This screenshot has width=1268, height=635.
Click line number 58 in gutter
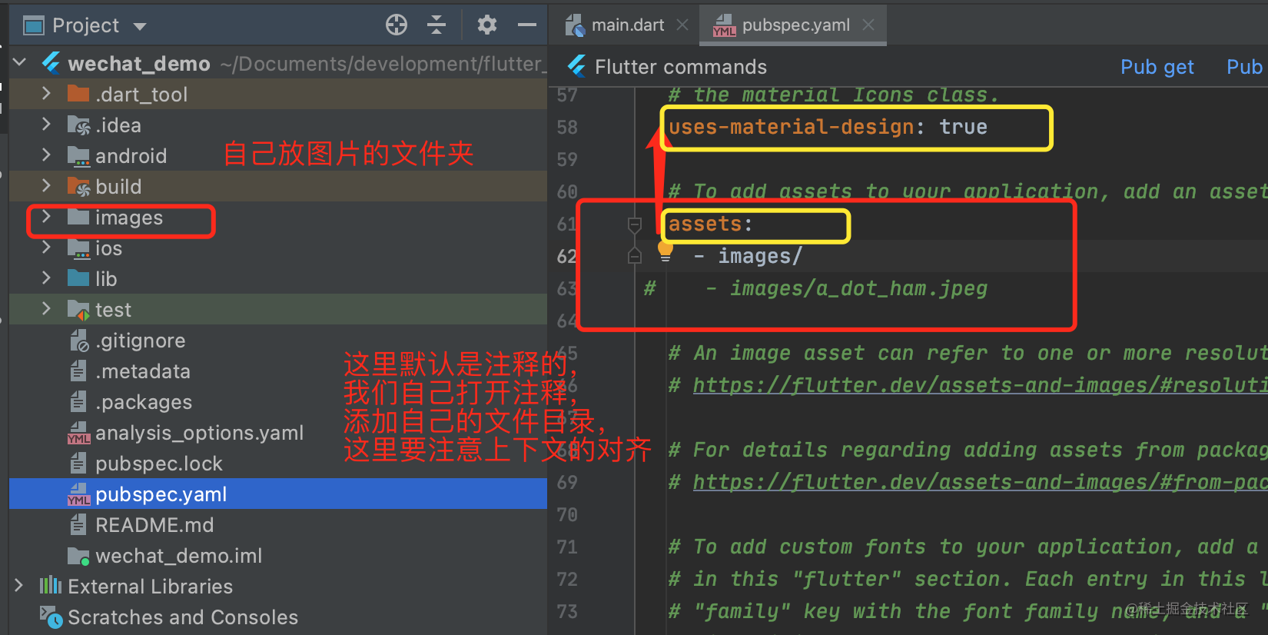[x=567, y=128]
